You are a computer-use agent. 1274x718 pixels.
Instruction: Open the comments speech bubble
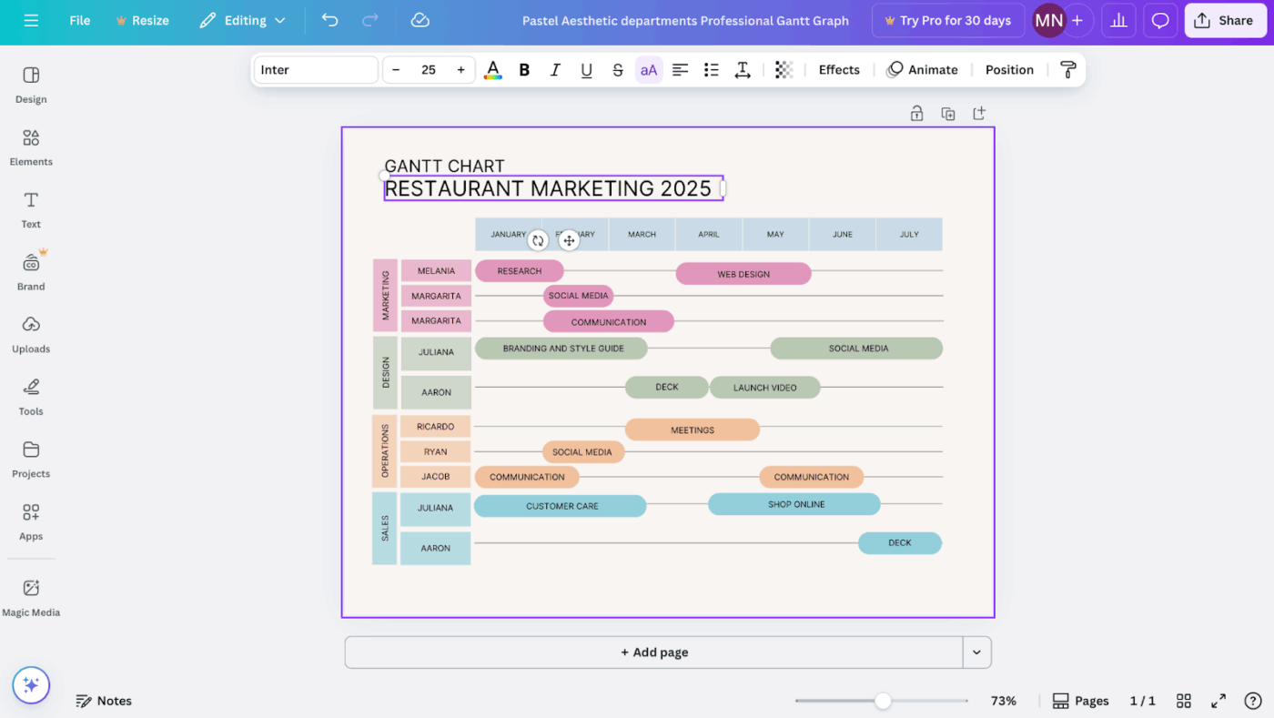(1159, 20)
